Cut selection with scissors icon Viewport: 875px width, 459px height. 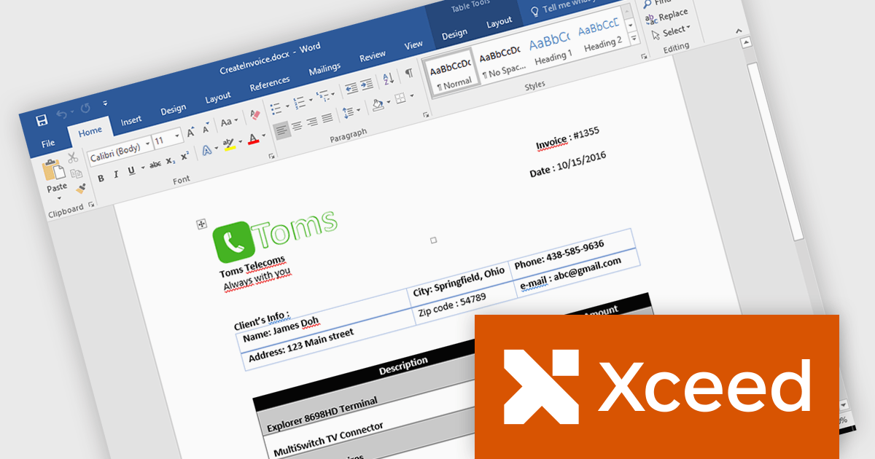coord(72,157)
